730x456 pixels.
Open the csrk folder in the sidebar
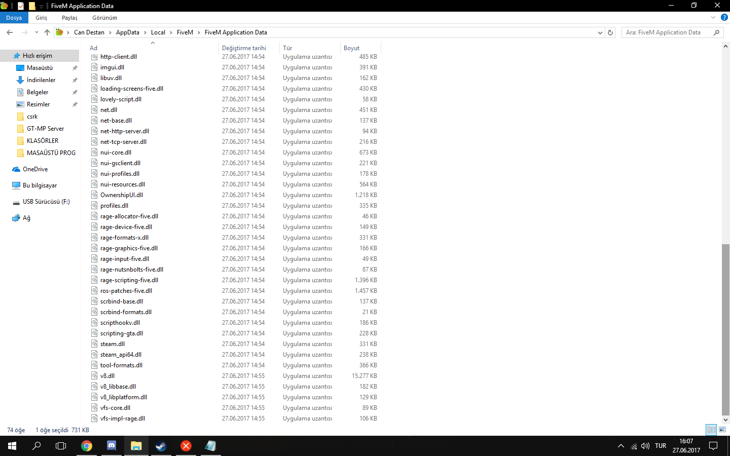32,117
